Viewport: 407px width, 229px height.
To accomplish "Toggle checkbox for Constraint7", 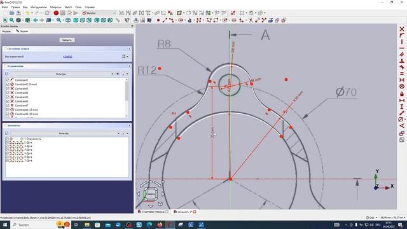I will pos(8,106).
